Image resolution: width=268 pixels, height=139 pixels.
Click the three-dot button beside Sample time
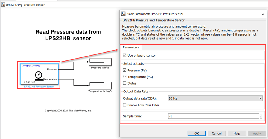[261, 116]
